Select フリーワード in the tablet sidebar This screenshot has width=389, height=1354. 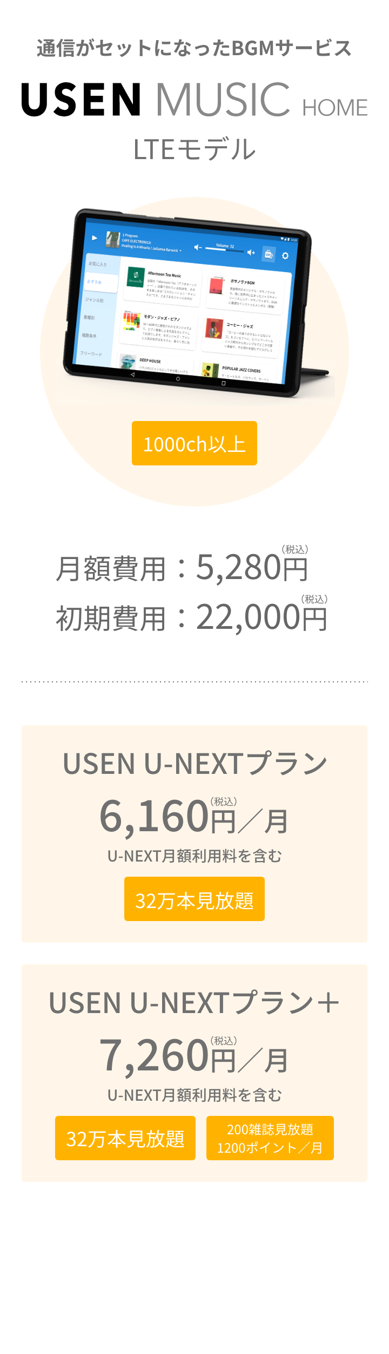(91, 354)
